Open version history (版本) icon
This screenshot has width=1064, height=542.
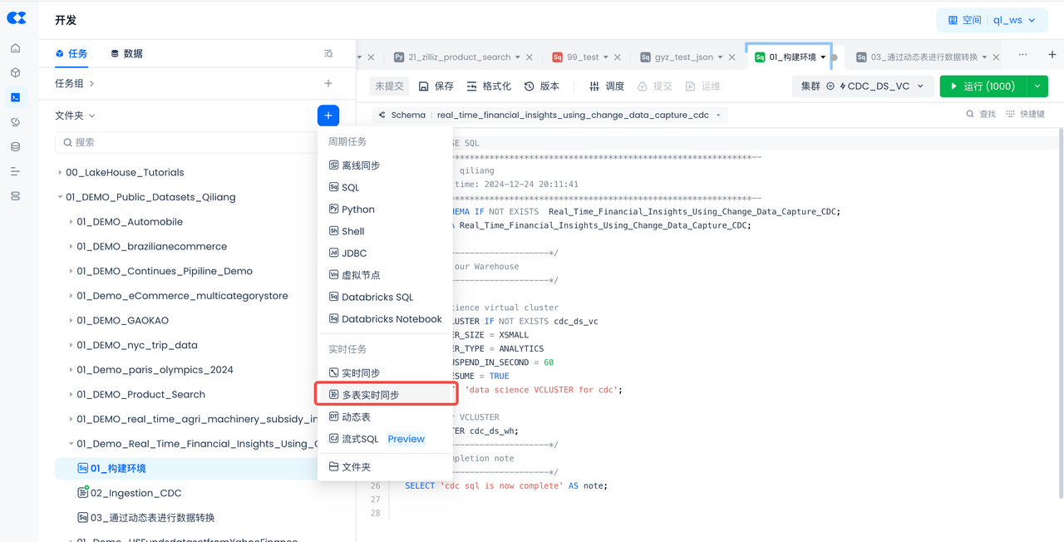click(530, 86)
